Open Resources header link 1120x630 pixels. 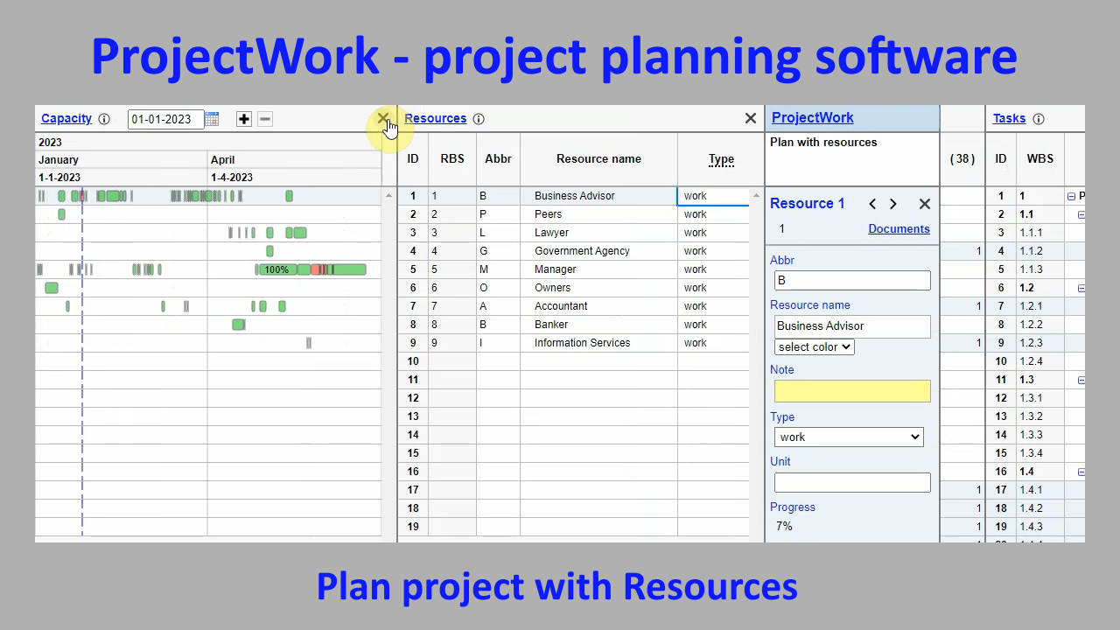pos(436,118)
